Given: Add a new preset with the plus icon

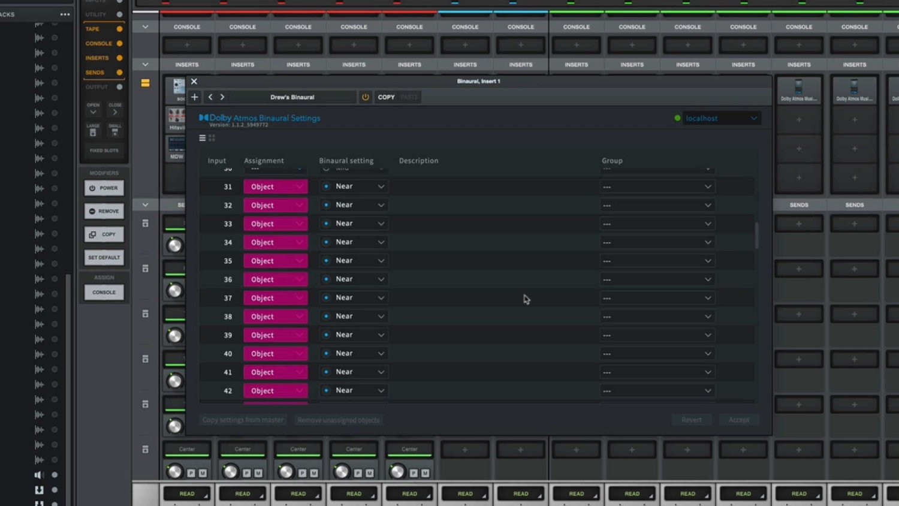Looking at the screenshot, I should pyautogui.click(x=194, y=97).
